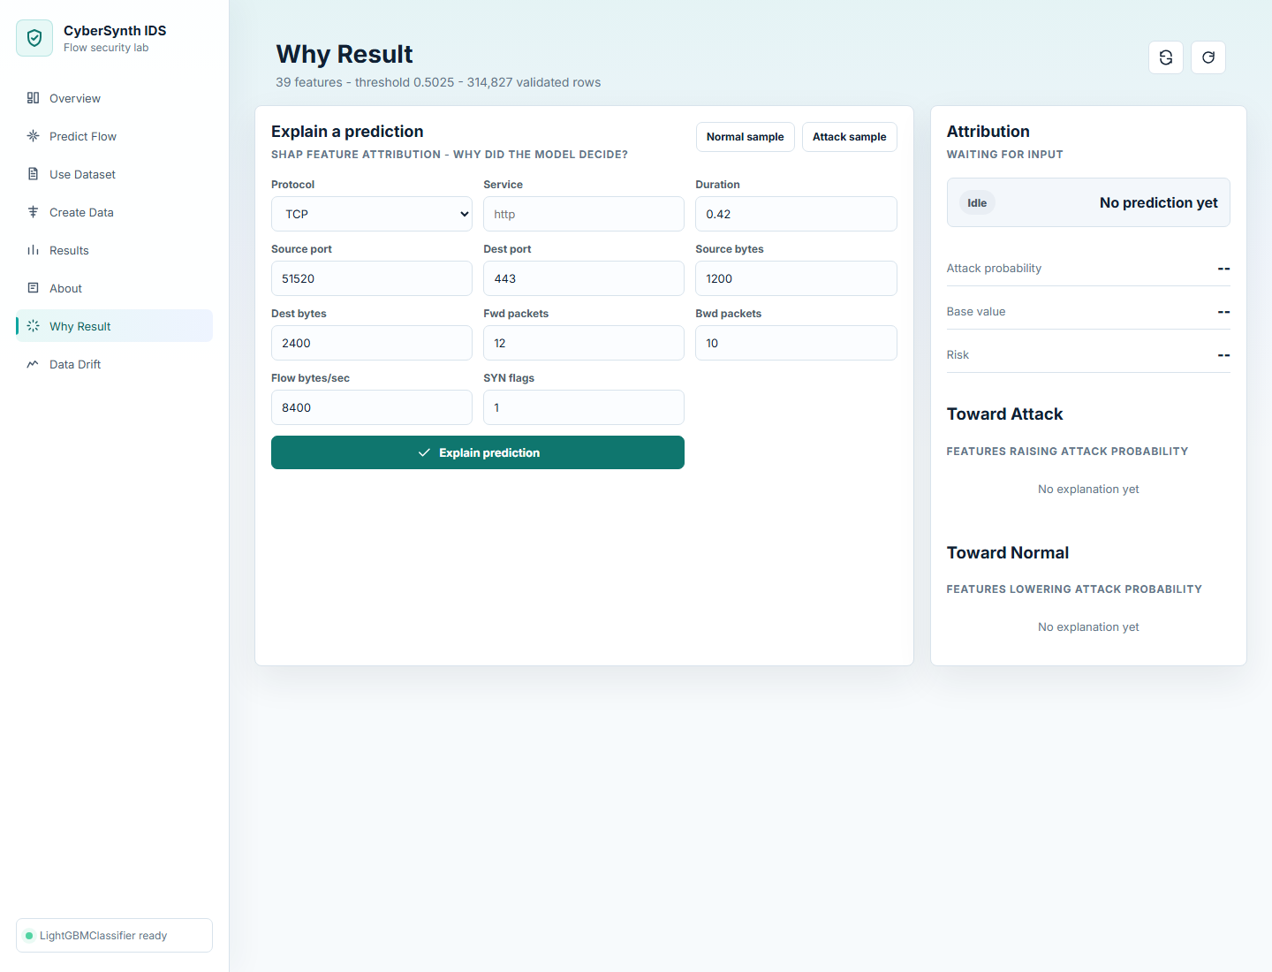Click the Fwd packets field showing 12
The width and height of the screenshot is (1272, 972).
584,343
